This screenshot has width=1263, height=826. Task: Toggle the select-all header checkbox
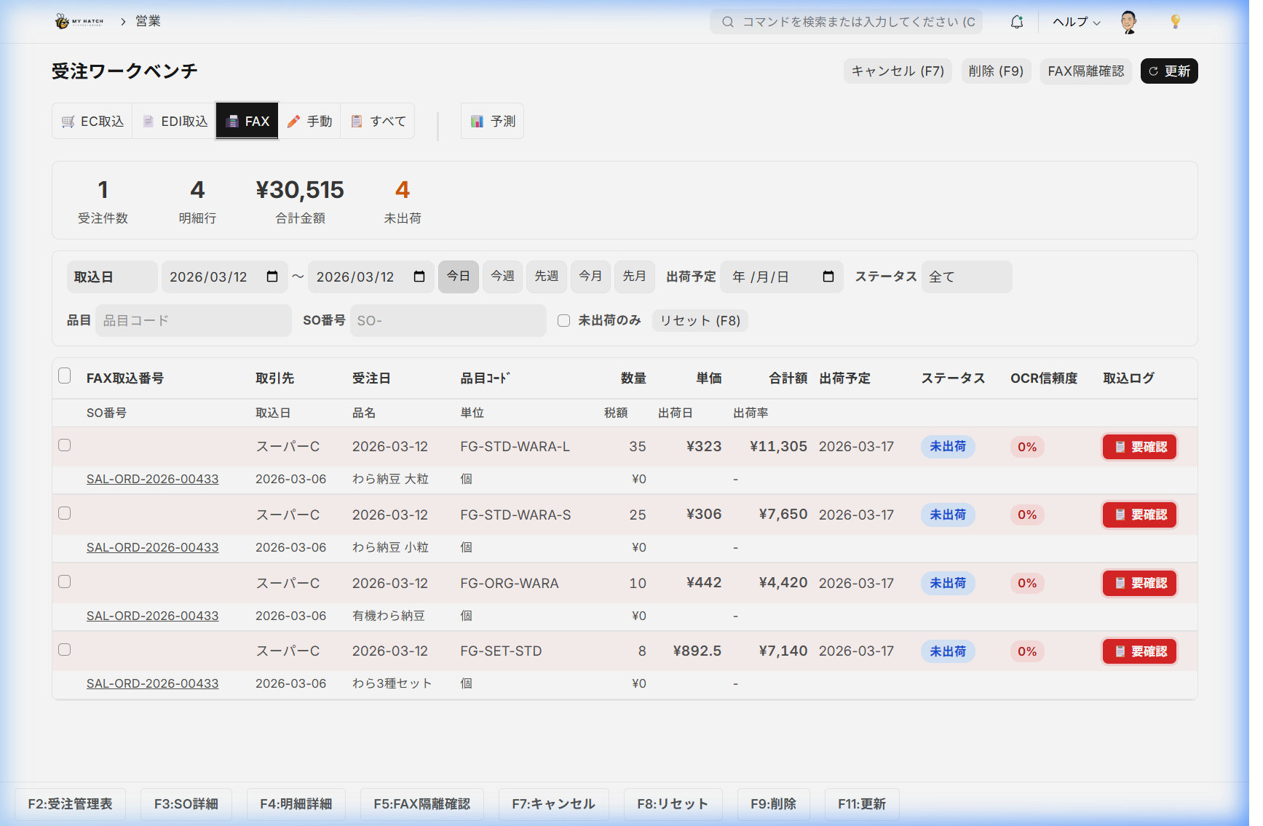[x=65, y=376]
